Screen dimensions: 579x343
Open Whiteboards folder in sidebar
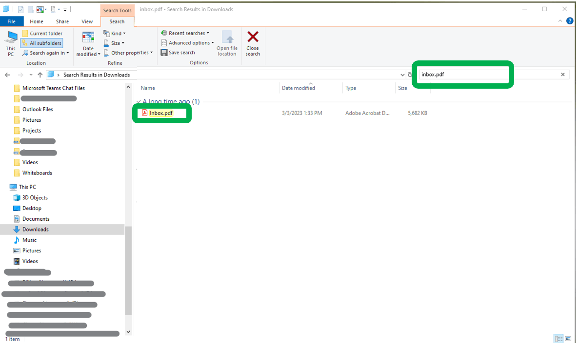pos(37,173)
